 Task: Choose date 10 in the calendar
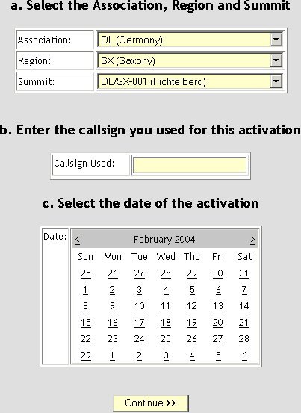click(140, 306)
